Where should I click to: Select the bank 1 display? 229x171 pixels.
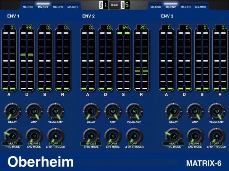coord(103,5)
